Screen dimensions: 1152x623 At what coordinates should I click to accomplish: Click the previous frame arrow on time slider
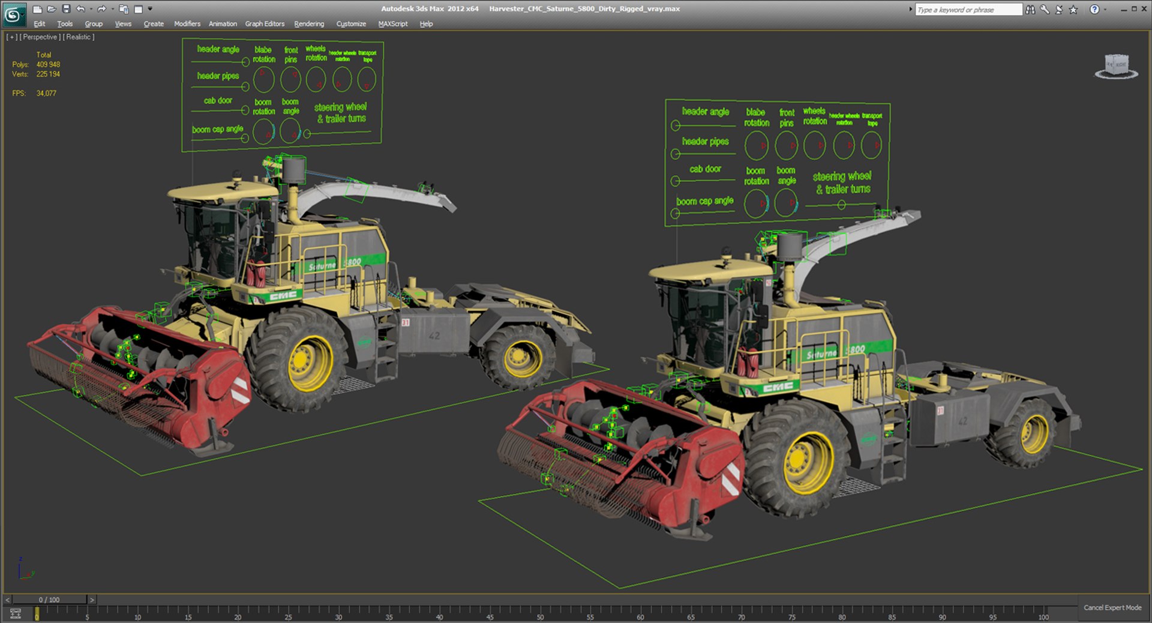(x=7, y=600)
